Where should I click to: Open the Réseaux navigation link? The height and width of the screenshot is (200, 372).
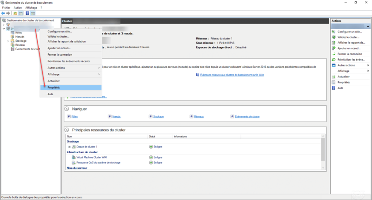(199, 116)
